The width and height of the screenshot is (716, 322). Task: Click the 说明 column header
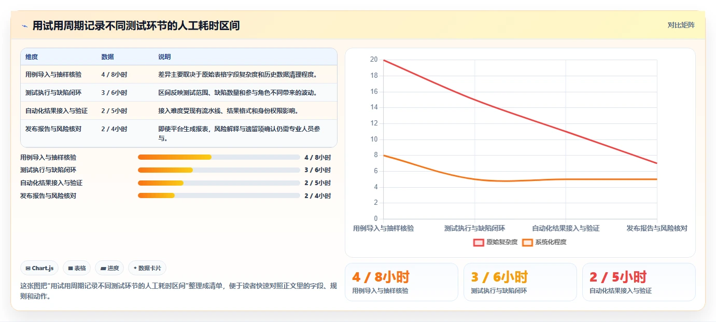(x=164, y=57)
